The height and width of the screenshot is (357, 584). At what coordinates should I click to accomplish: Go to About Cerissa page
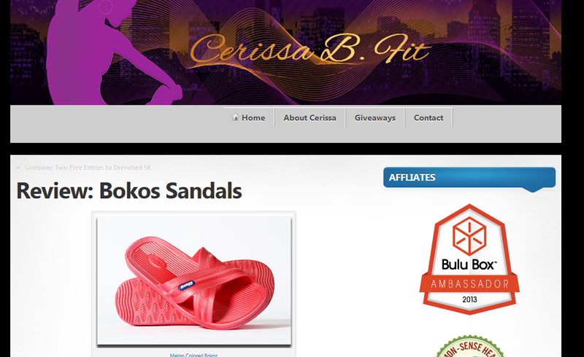(310, 117)
